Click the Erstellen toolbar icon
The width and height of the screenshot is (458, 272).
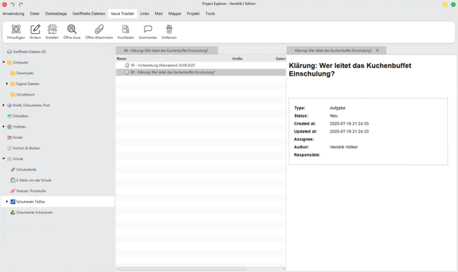coord(52,29)
